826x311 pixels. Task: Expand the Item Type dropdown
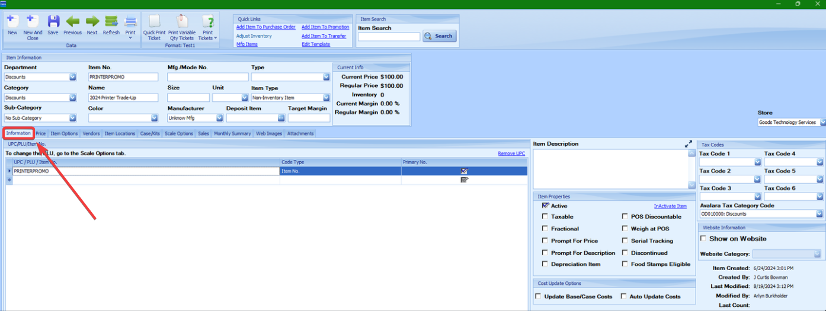click(326, 98)
